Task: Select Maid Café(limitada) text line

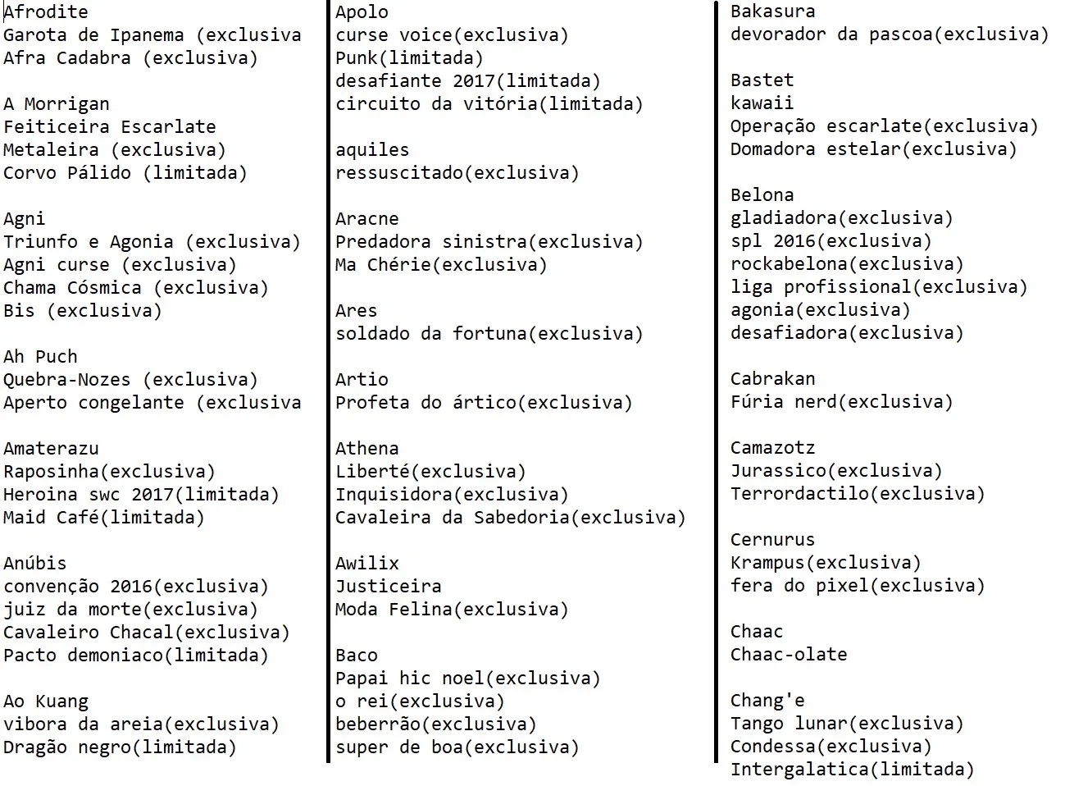Action: tap(104, 518)
